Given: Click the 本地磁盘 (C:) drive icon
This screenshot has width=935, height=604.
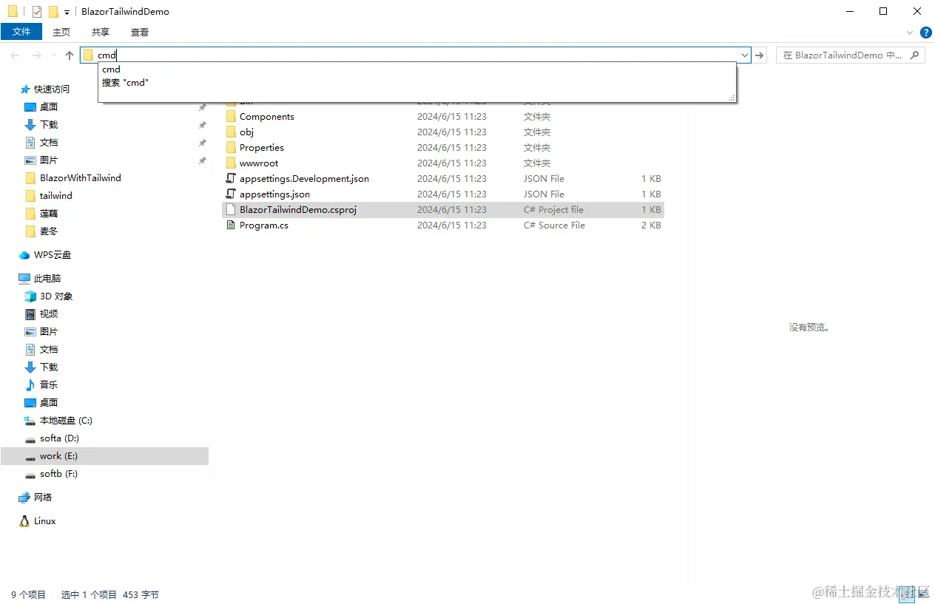Looking at the screenshot, I should tap(30, 421).
